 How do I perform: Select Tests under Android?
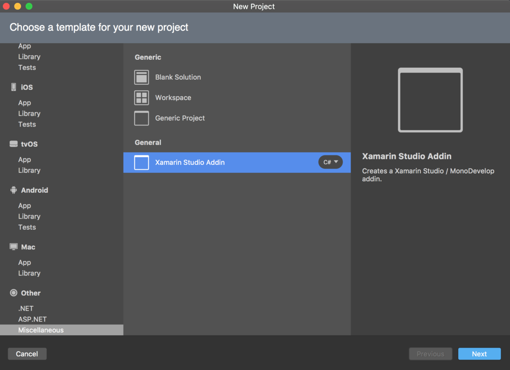[x=27, y=228]
